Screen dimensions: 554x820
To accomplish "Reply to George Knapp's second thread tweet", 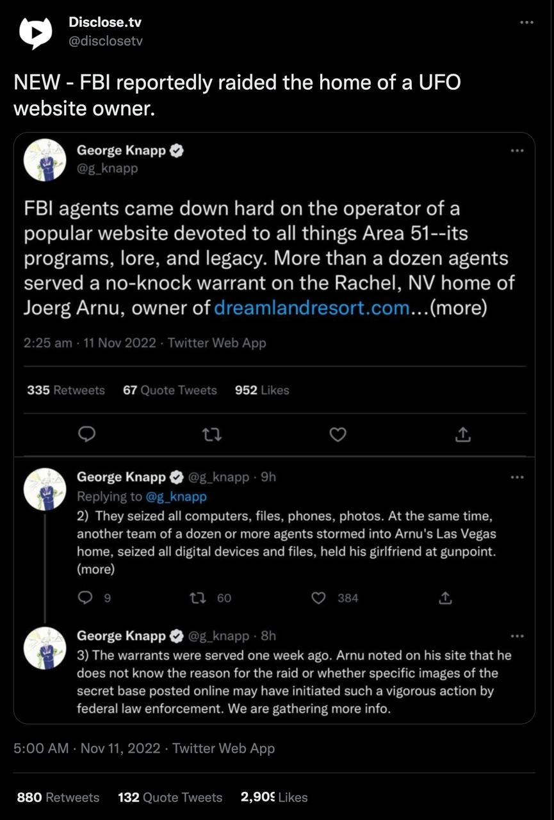I will (85, 598).
